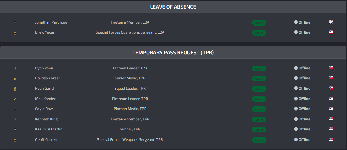347x150 pixels.
Task: Click the US flag in Drew Yocum's row
Action: click(x=331, y=32)
